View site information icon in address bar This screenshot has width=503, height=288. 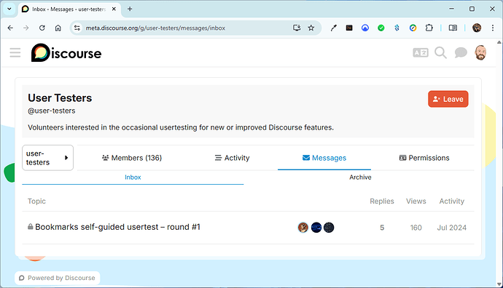click(x=77, y=28)
